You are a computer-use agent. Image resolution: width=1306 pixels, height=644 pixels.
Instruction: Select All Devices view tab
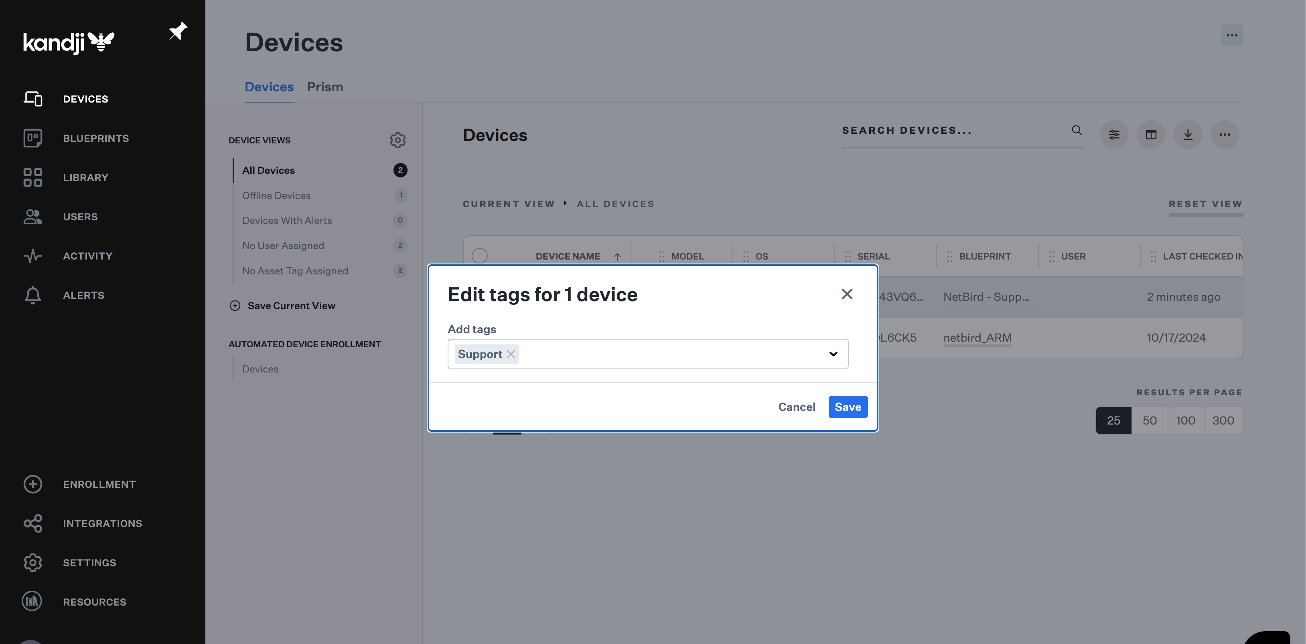(268, 170)
